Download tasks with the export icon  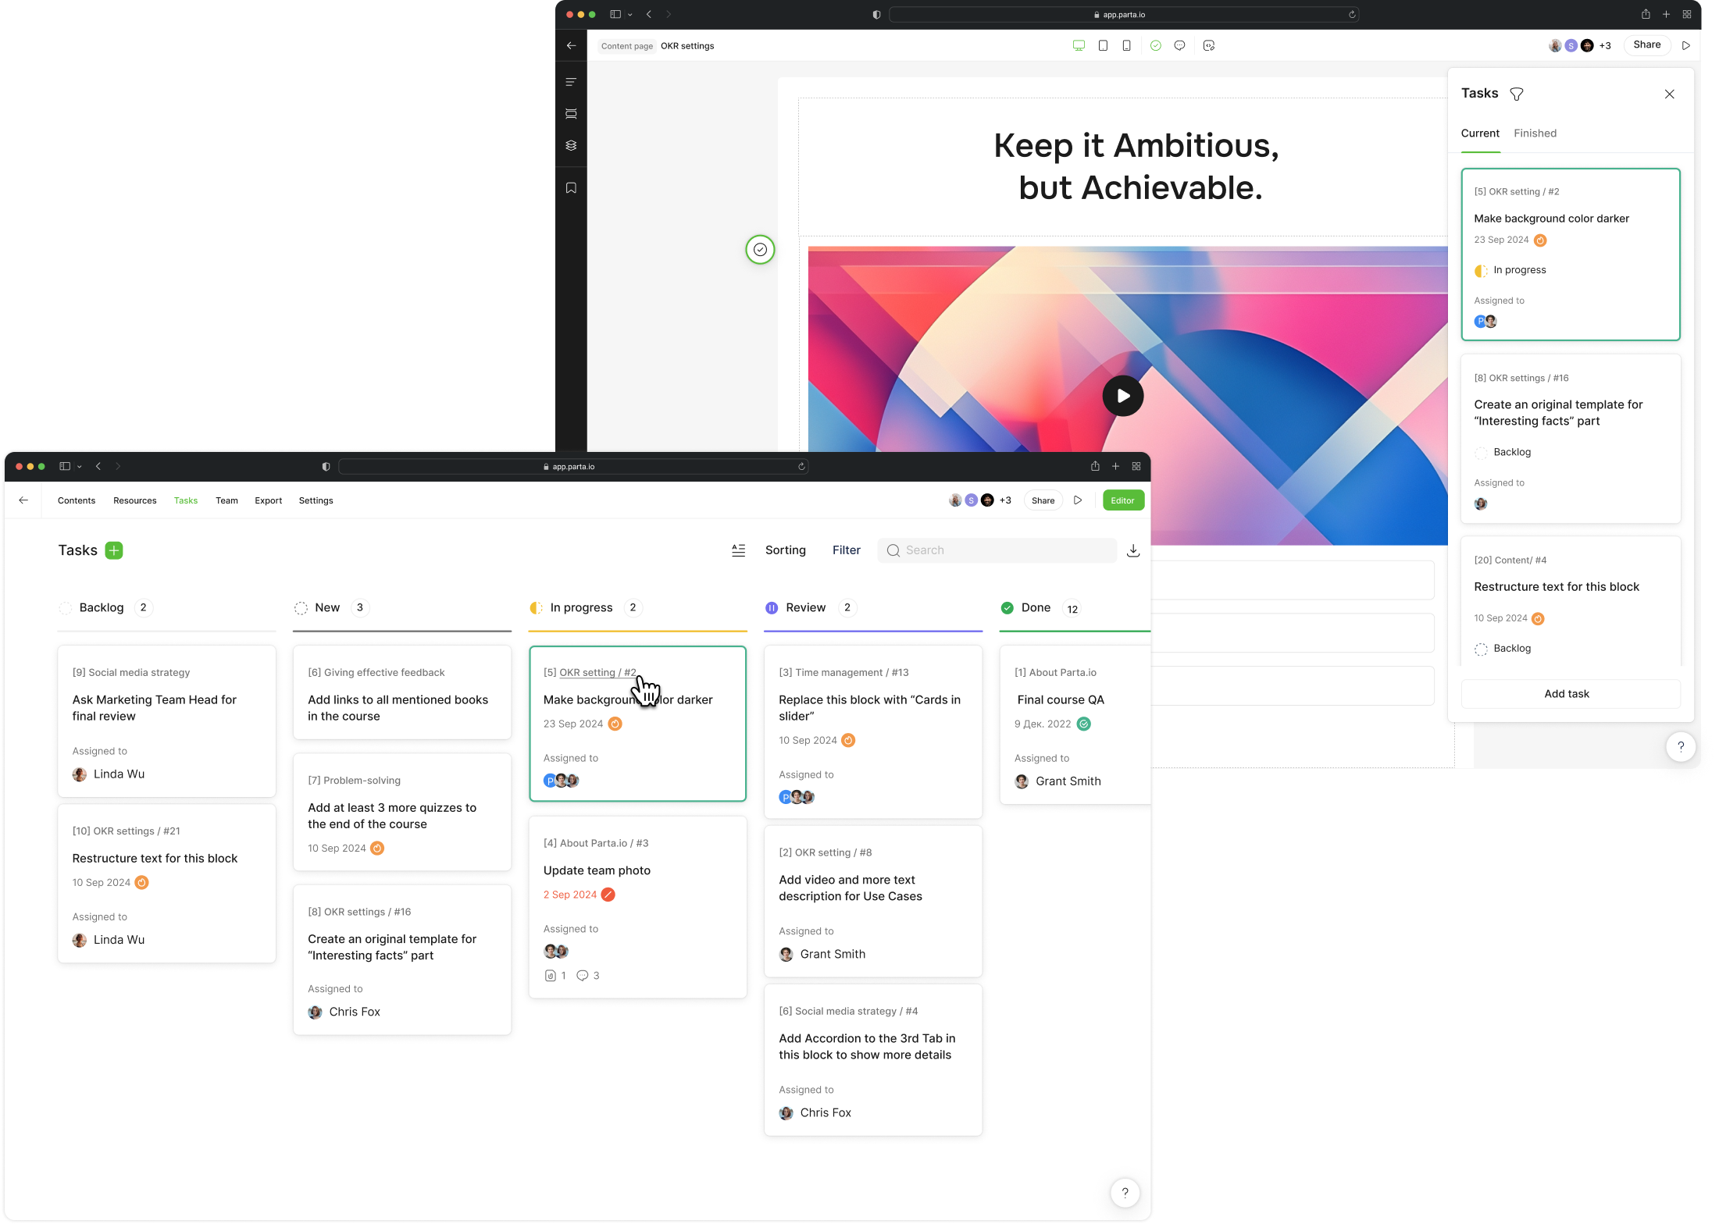1133,550
